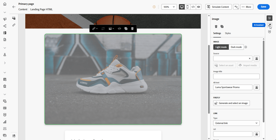The height and width of the screenshot is (140, 276).
Task: Delete image using floating toolbar trash icon
Action: (132, 29)
